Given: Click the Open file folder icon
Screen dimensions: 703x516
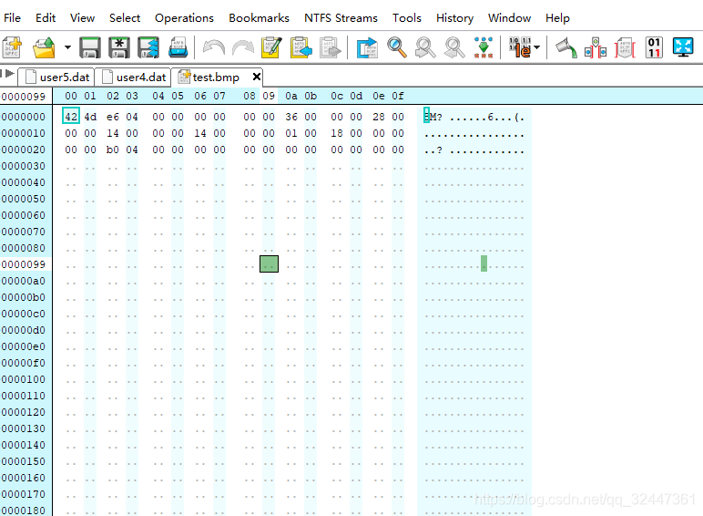Looking at the screenshot, I should pos(44,47).
